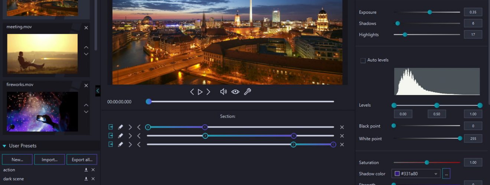
Task: Toggle the eye preview icon
Action: coord(235,92)
